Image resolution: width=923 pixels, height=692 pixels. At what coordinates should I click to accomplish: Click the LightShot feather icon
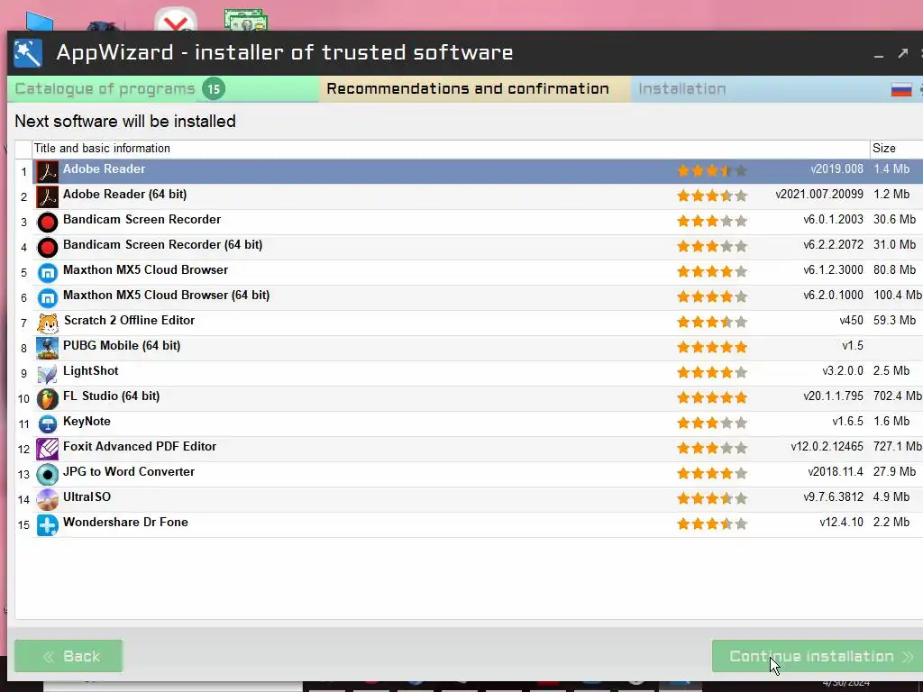[x=47, y=374]
